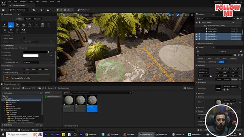
Task: Click the Remove vertex colors tool
Action: [11, 30]
